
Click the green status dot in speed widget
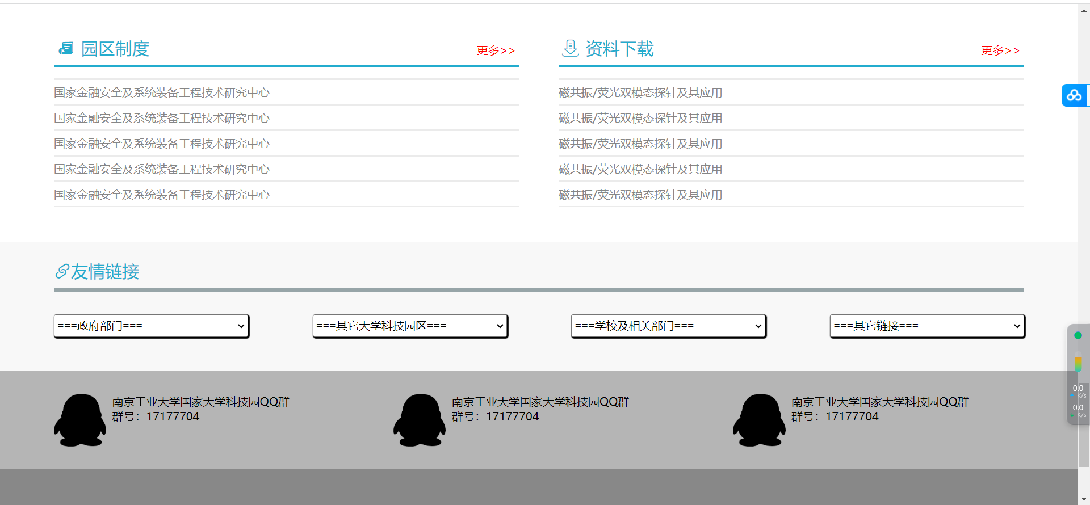pyautogui.click(x=1078, y=335)
